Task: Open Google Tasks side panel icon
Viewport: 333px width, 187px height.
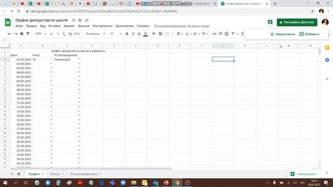Action: (x=327, y=60)
